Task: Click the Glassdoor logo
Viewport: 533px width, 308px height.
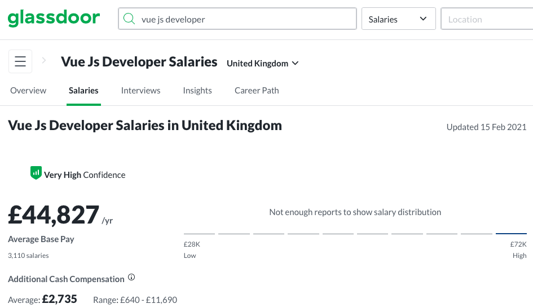Action: [x=54, y=18]
